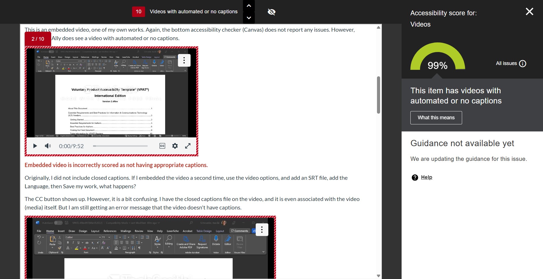Open the All issues info icon

point(523,63)
